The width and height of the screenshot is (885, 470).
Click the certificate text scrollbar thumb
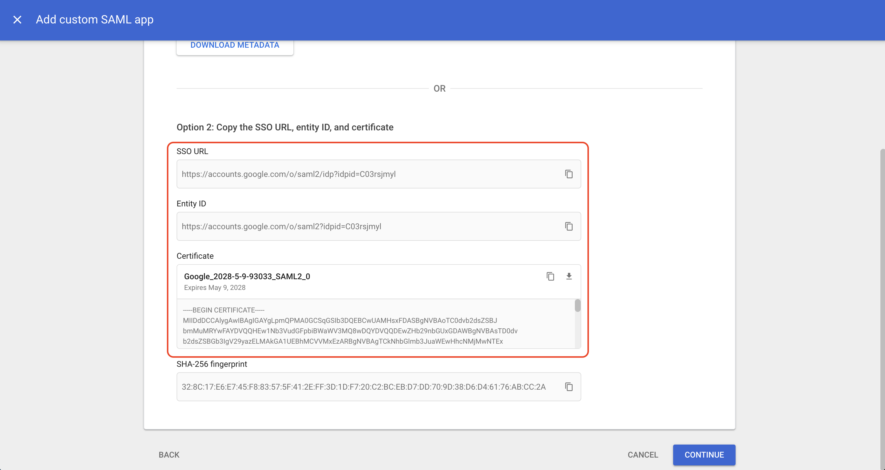(x=577, y=306)
